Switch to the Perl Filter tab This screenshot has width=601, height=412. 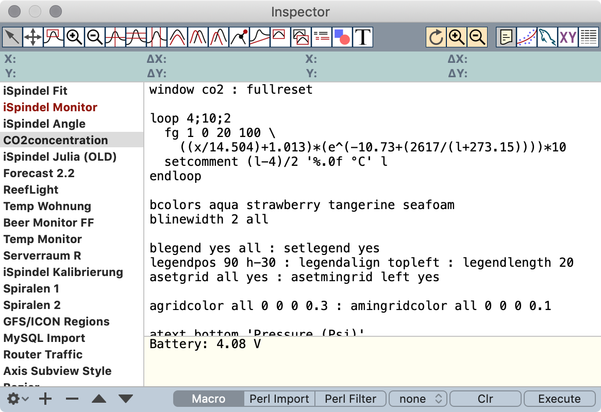tap(350, 399)
